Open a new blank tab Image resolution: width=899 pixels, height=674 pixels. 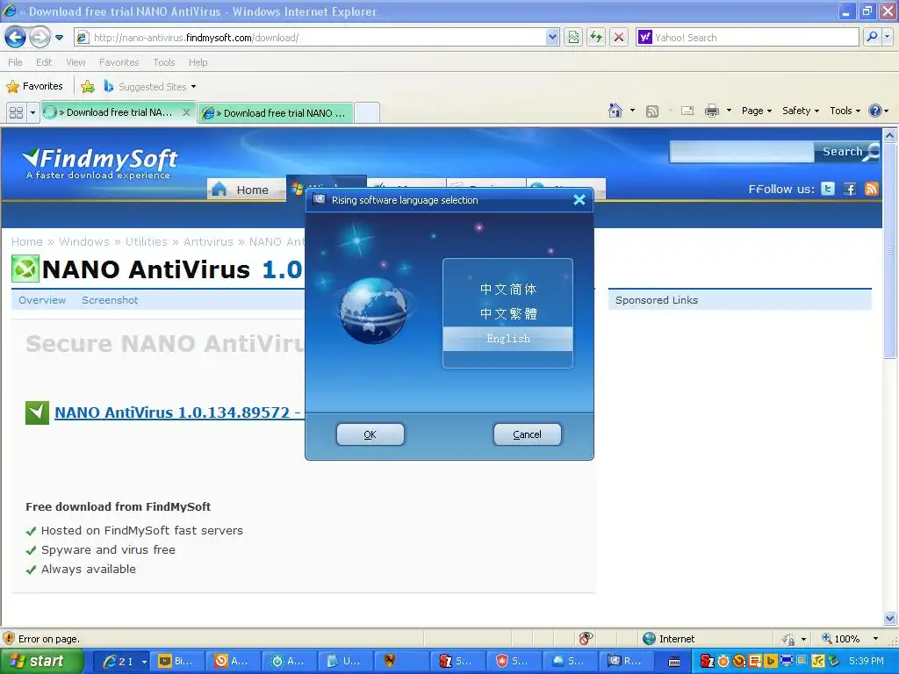(367, 113)
